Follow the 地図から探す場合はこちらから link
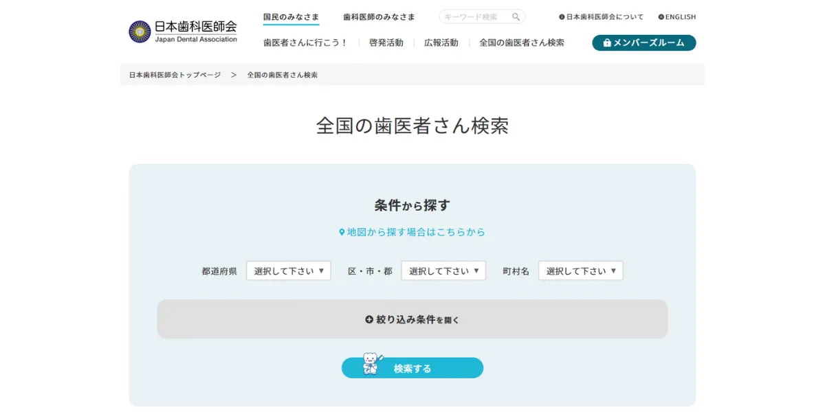The height and width of the screenshot is (412, 825). pos(412,232)
